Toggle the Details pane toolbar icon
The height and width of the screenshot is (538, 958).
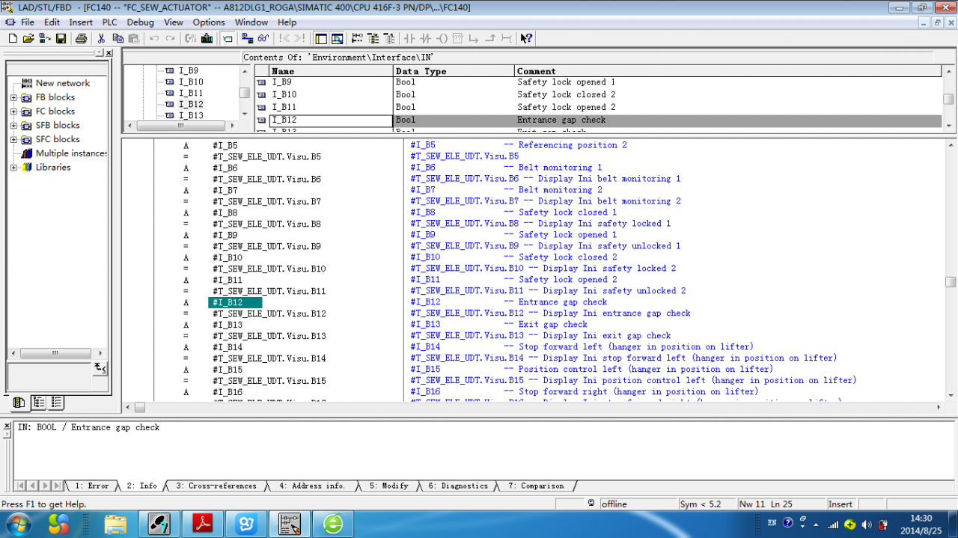(x=337, y=38)
